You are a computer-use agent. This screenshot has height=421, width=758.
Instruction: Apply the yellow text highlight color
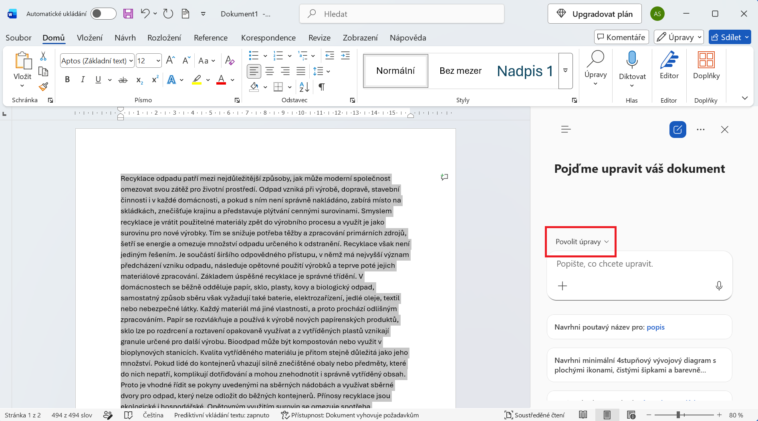197,80
